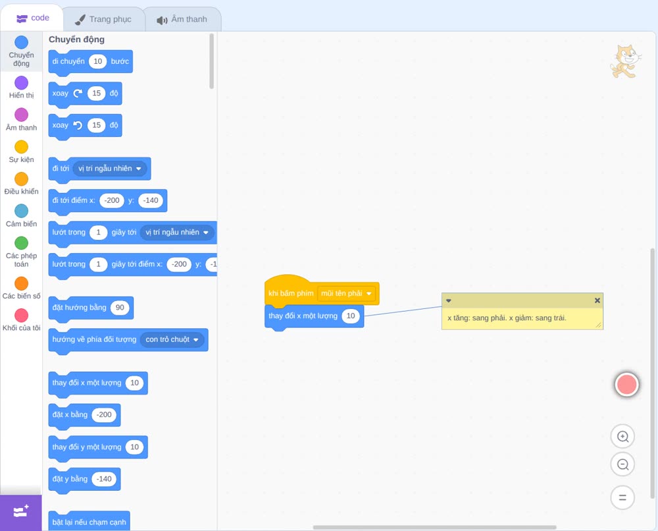Open the Các biến số orange category circle
This screenshot has width=658, height=531.
[22, 283]
